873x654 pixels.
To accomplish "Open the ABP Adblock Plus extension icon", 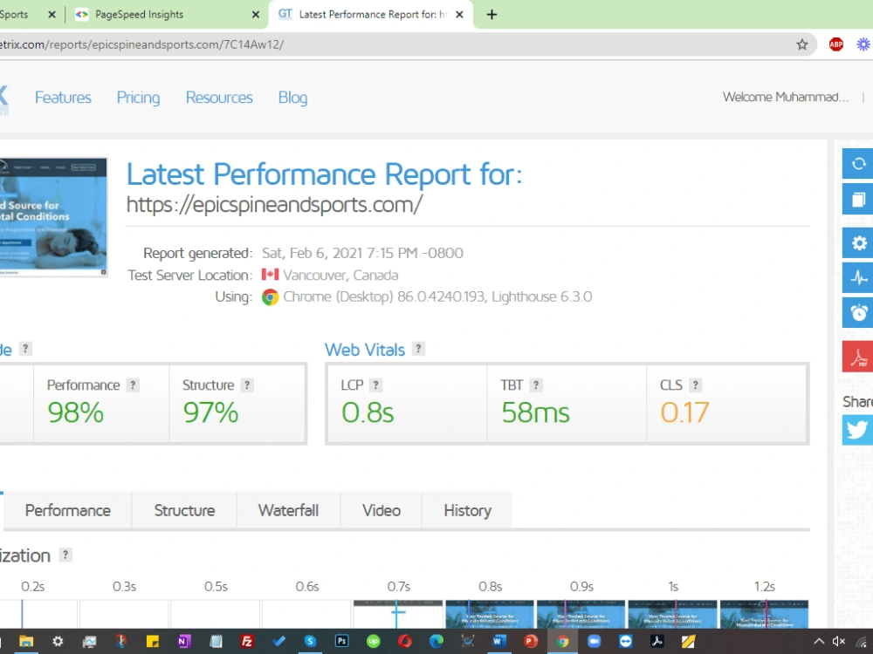I will pyautogui.click(x=835, y=44).
